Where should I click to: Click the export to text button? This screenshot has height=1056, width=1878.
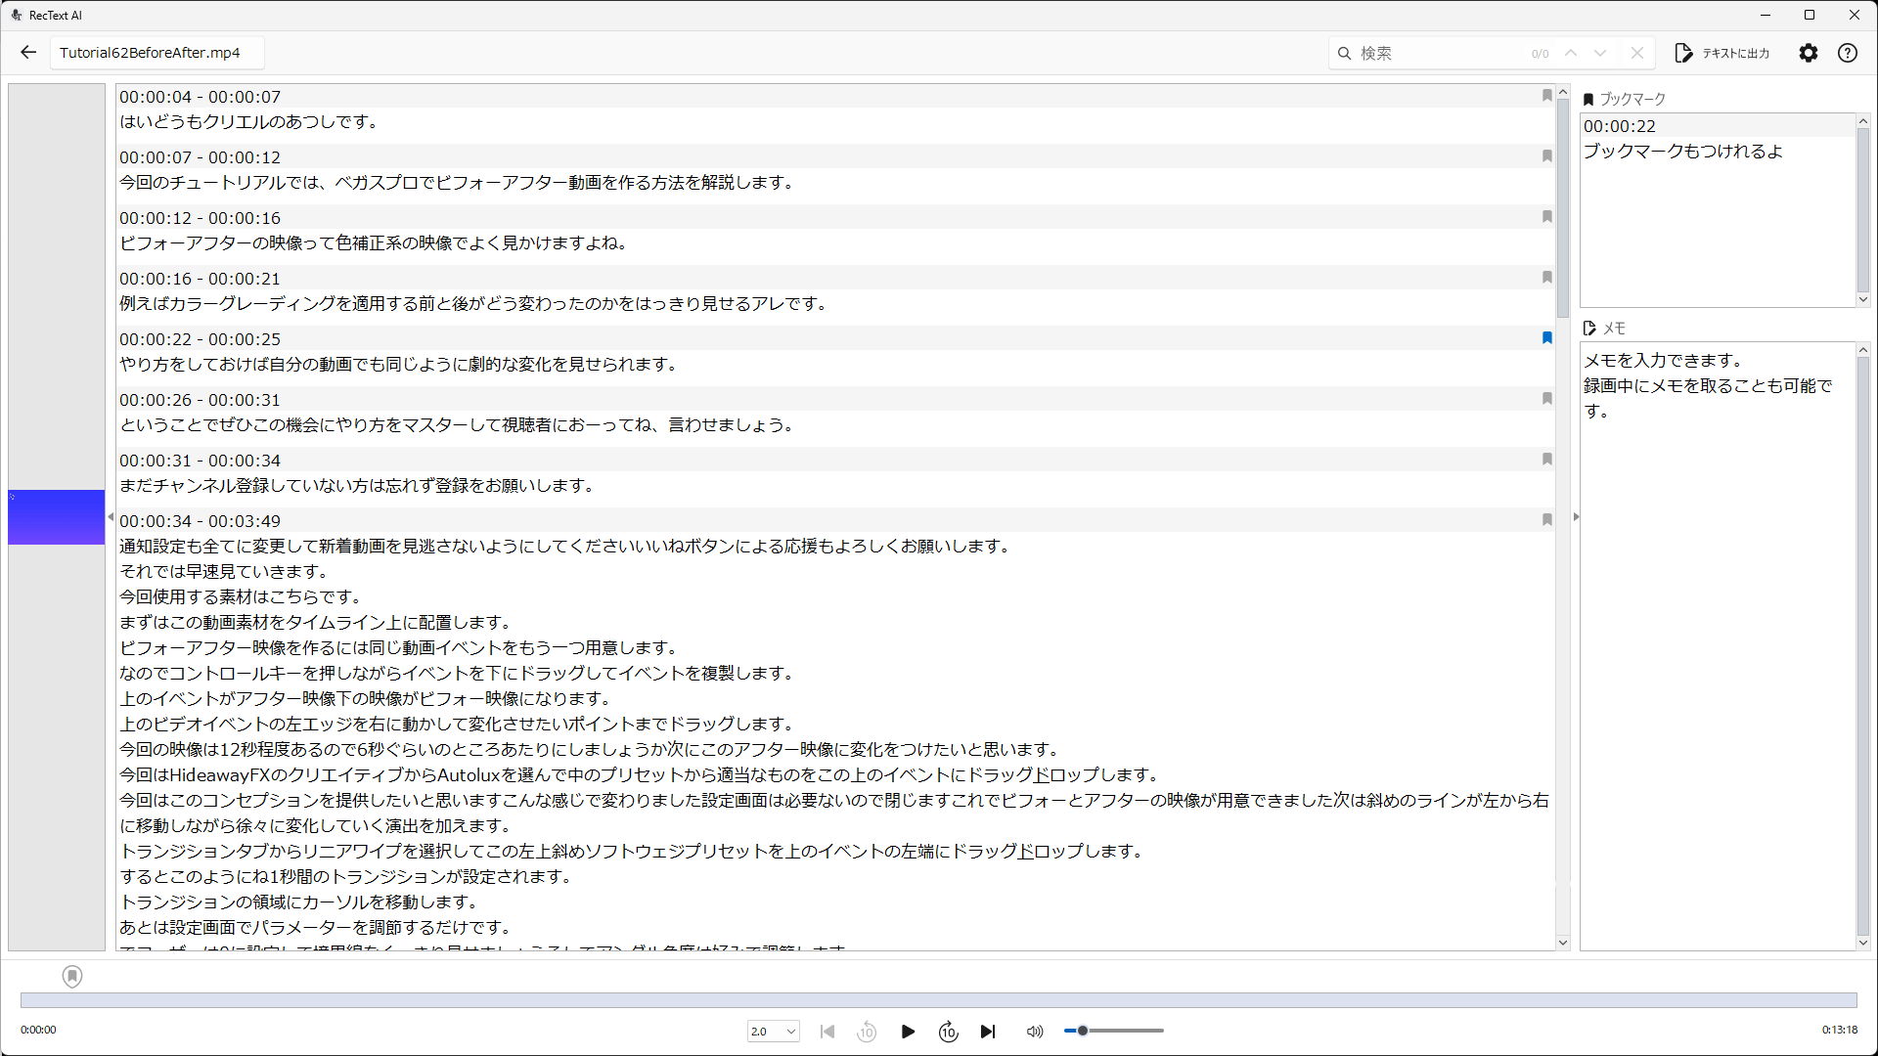[1722, 53]
